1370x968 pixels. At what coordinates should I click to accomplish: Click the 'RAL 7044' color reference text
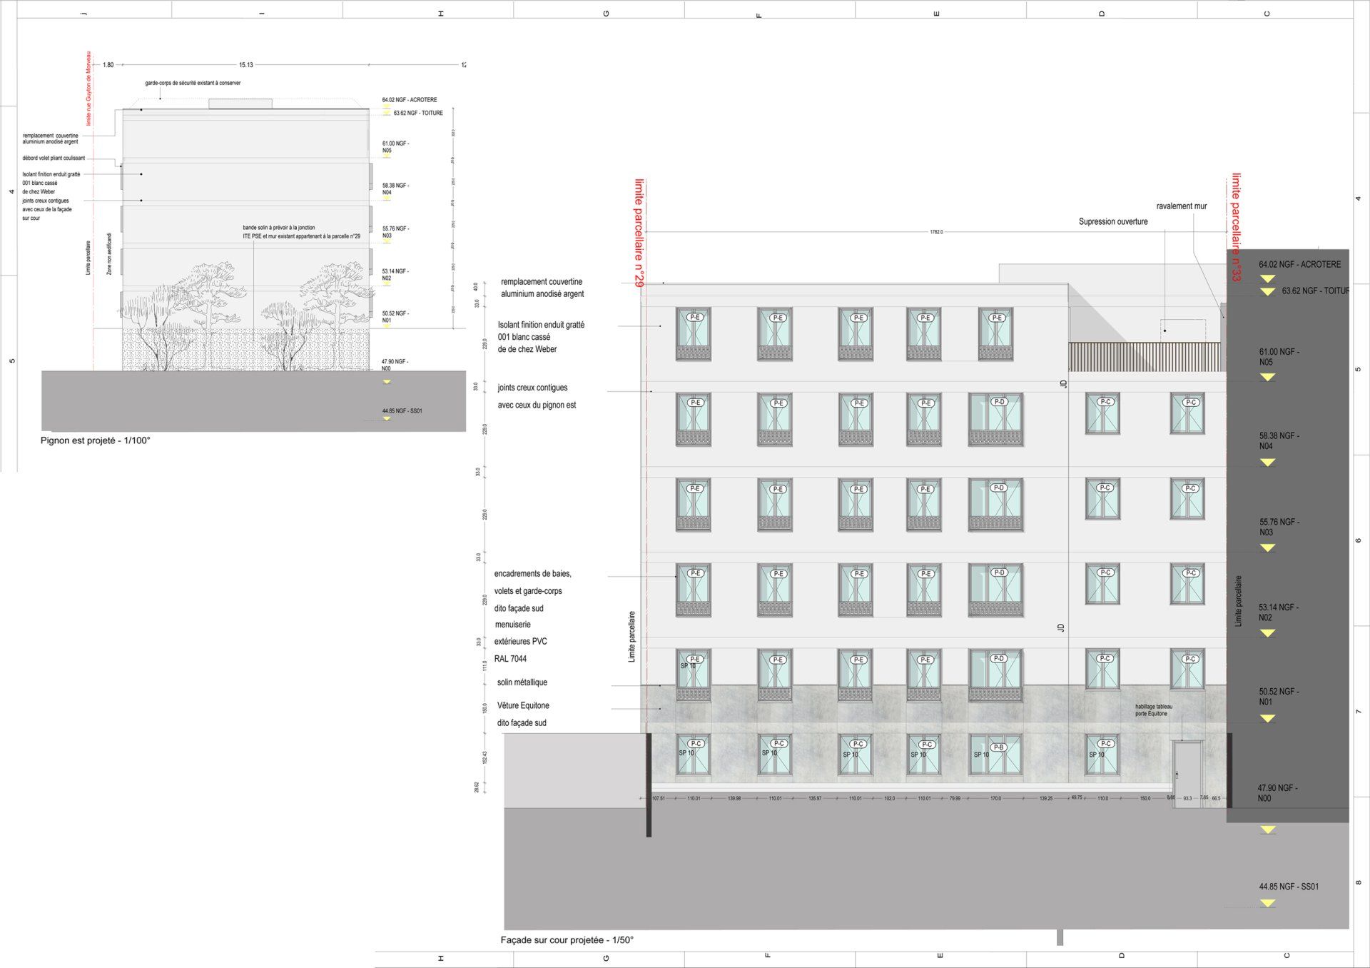[x=510, y=659]
